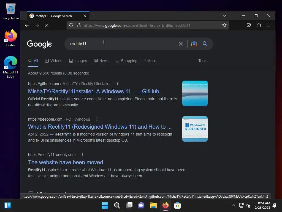Expand the list all tabs chevron
The image size is (282, 212).
[225, 16]
